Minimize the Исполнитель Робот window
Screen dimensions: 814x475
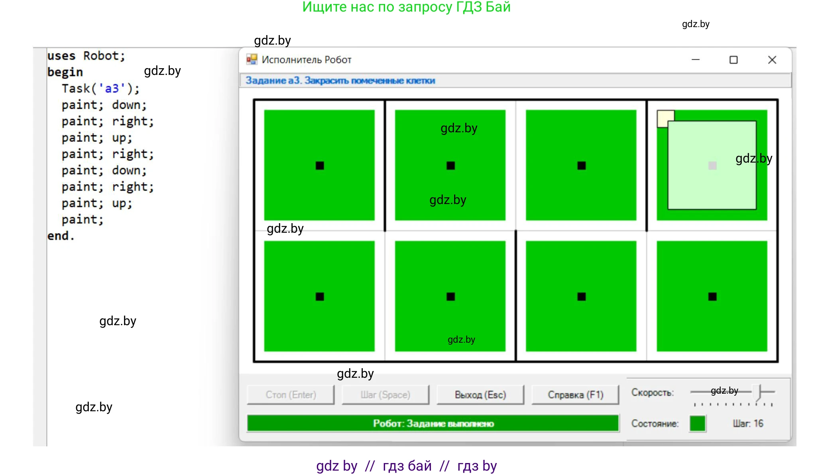(696, 60)
